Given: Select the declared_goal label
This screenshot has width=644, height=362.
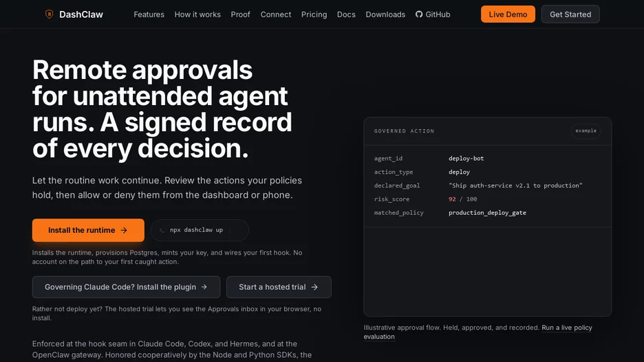Looking at the screenshot, I should (397, 185).
